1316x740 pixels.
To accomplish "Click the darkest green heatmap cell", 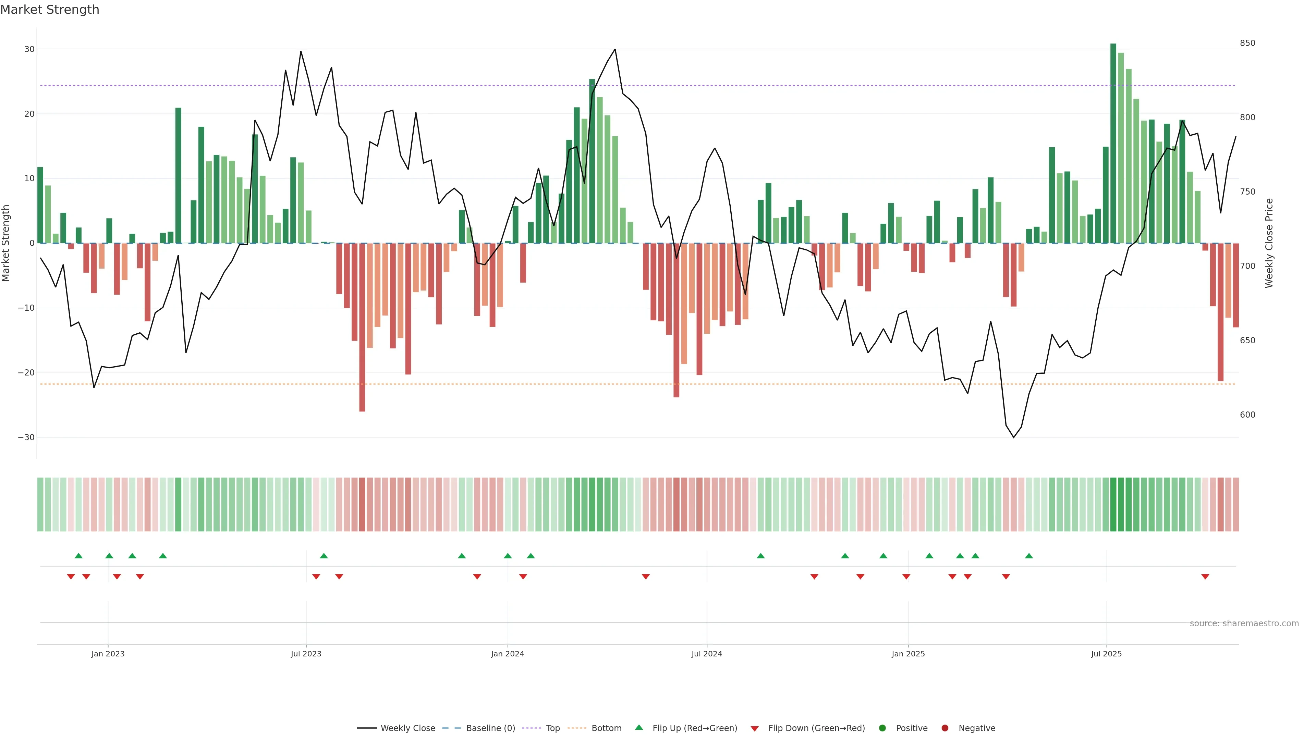I will tap(1113, 505).
